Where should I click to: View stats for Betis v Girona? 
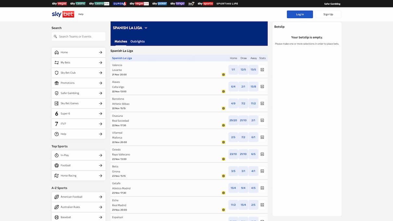click(x=262, y=171)
